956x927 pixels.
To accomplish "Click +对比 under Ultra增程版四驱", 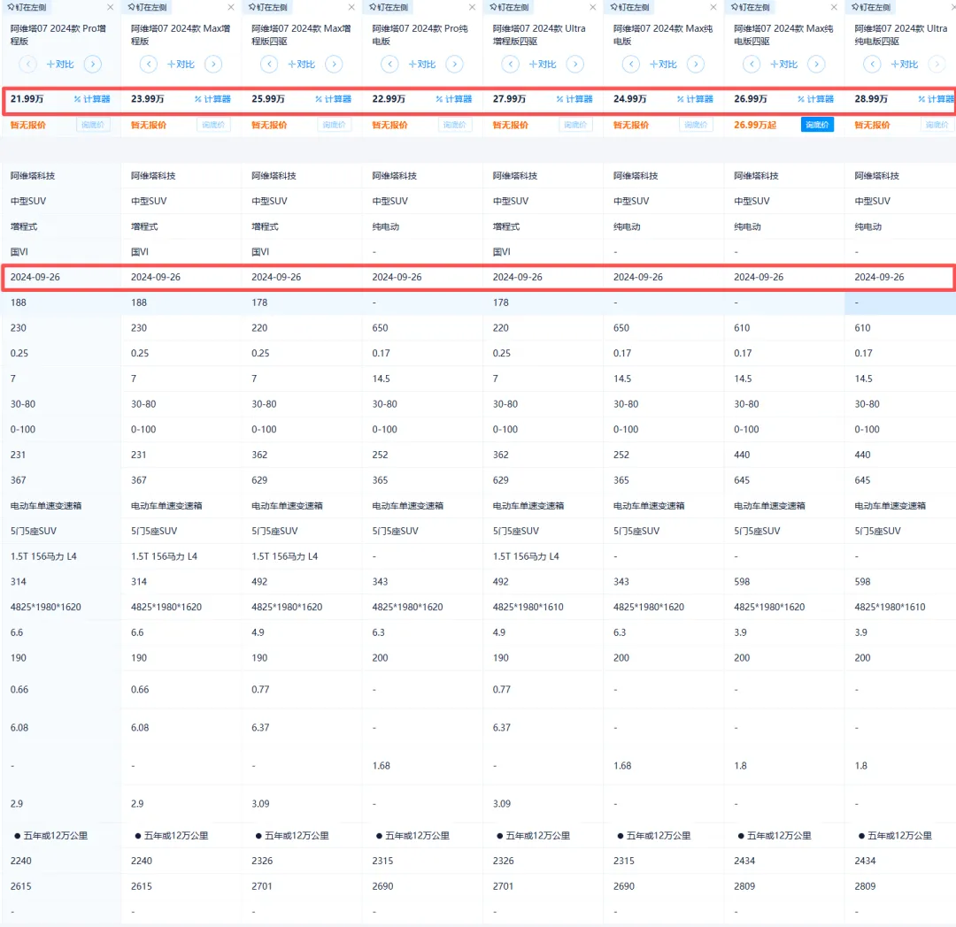I will click(x=543, y=64).
